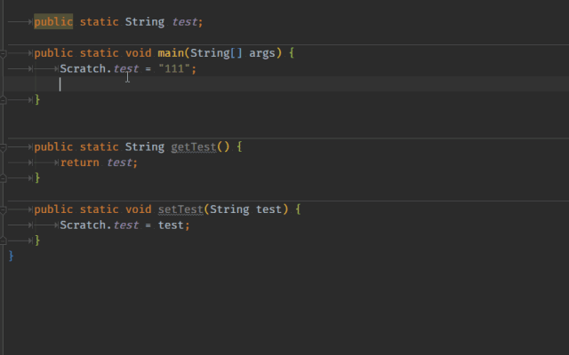This screenshot has width=569, height=355.
Task: Place caret on the test field name in the declaration
Action: 184,21
